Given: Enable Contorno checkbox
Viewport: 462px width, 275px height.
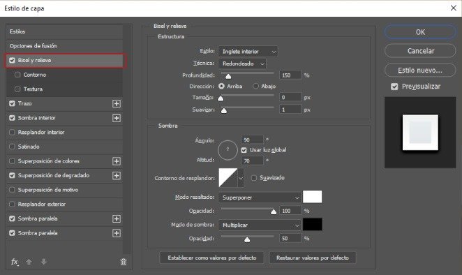Looking at the screenshot, I should (17, 75).
